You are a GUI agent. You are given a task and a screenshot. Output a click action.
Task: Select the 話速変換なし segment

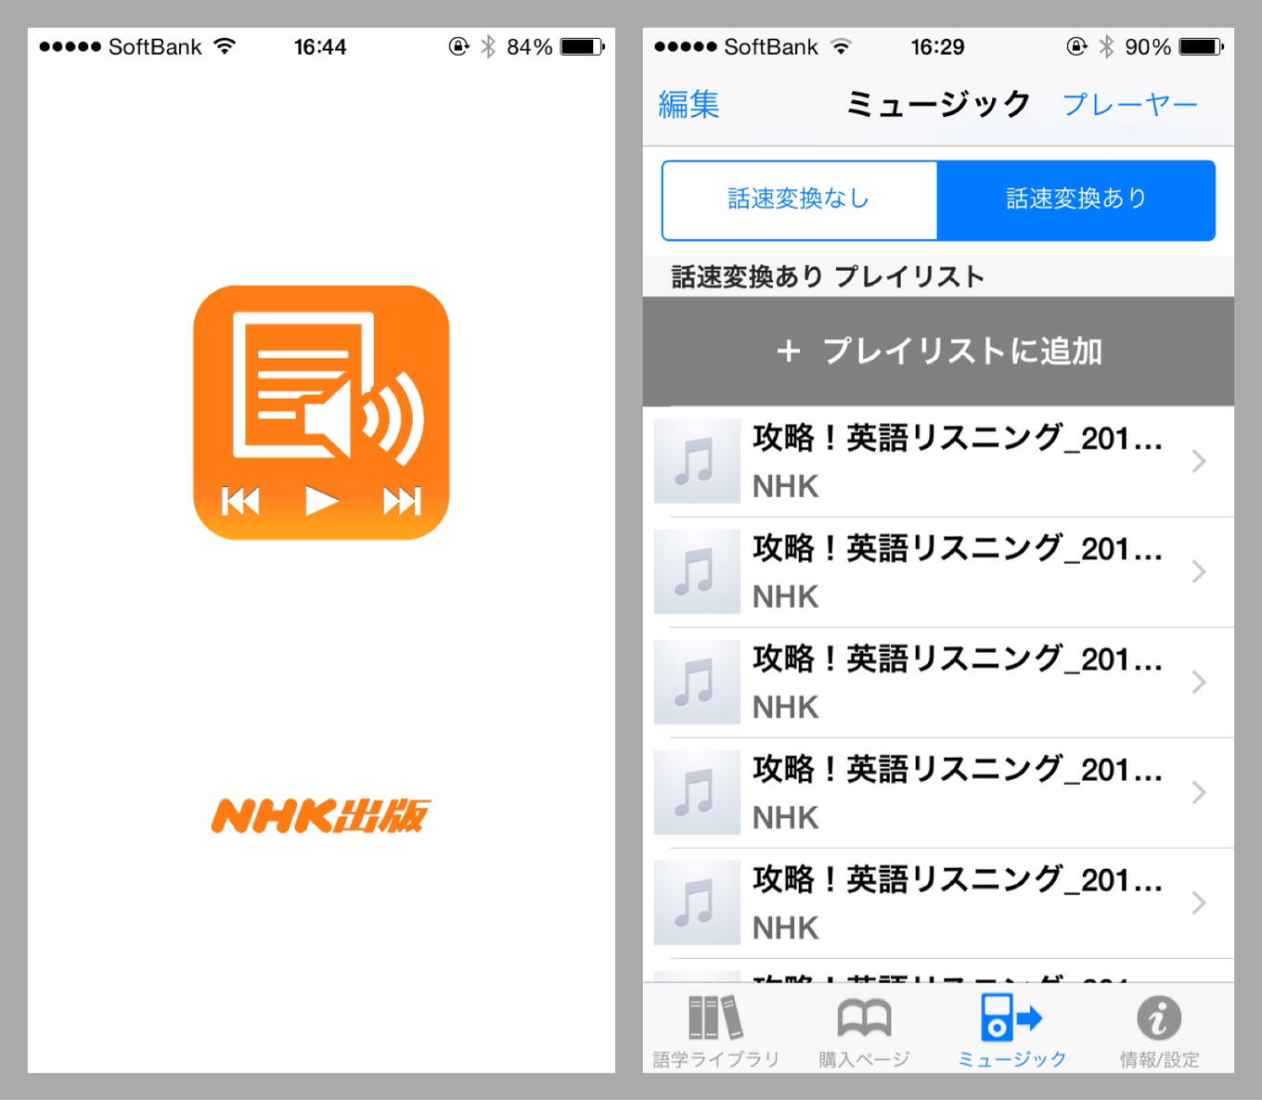click(x=799, y=199)
